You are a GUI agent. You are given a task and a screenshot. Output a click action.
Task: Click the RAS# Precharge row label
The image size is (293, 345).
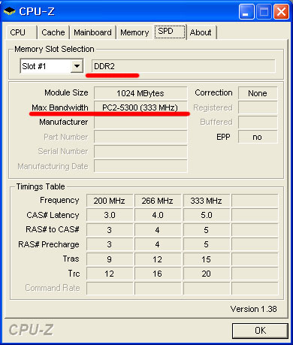click(x=49, y=244)
